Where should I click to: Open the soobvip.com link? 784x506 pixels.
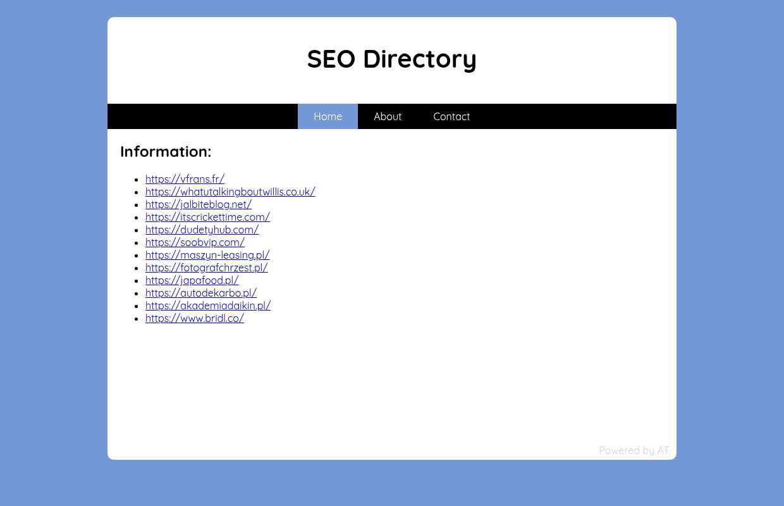(x=195, y=242)
